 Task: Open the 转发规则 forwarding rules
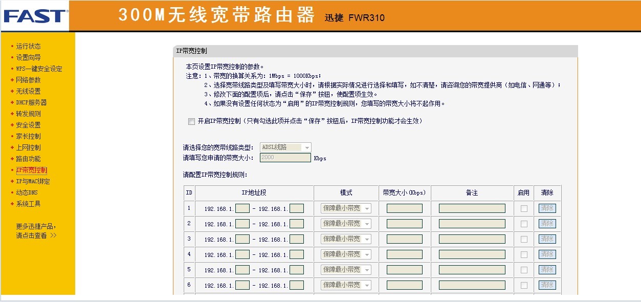point(28,114)
